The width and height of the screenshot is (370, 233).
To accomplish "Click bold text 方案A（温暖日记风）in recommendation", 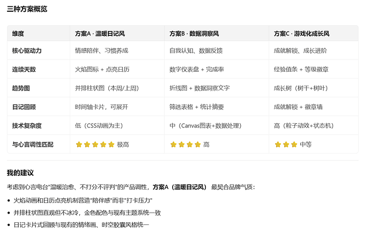I will [x=180, y=187].
